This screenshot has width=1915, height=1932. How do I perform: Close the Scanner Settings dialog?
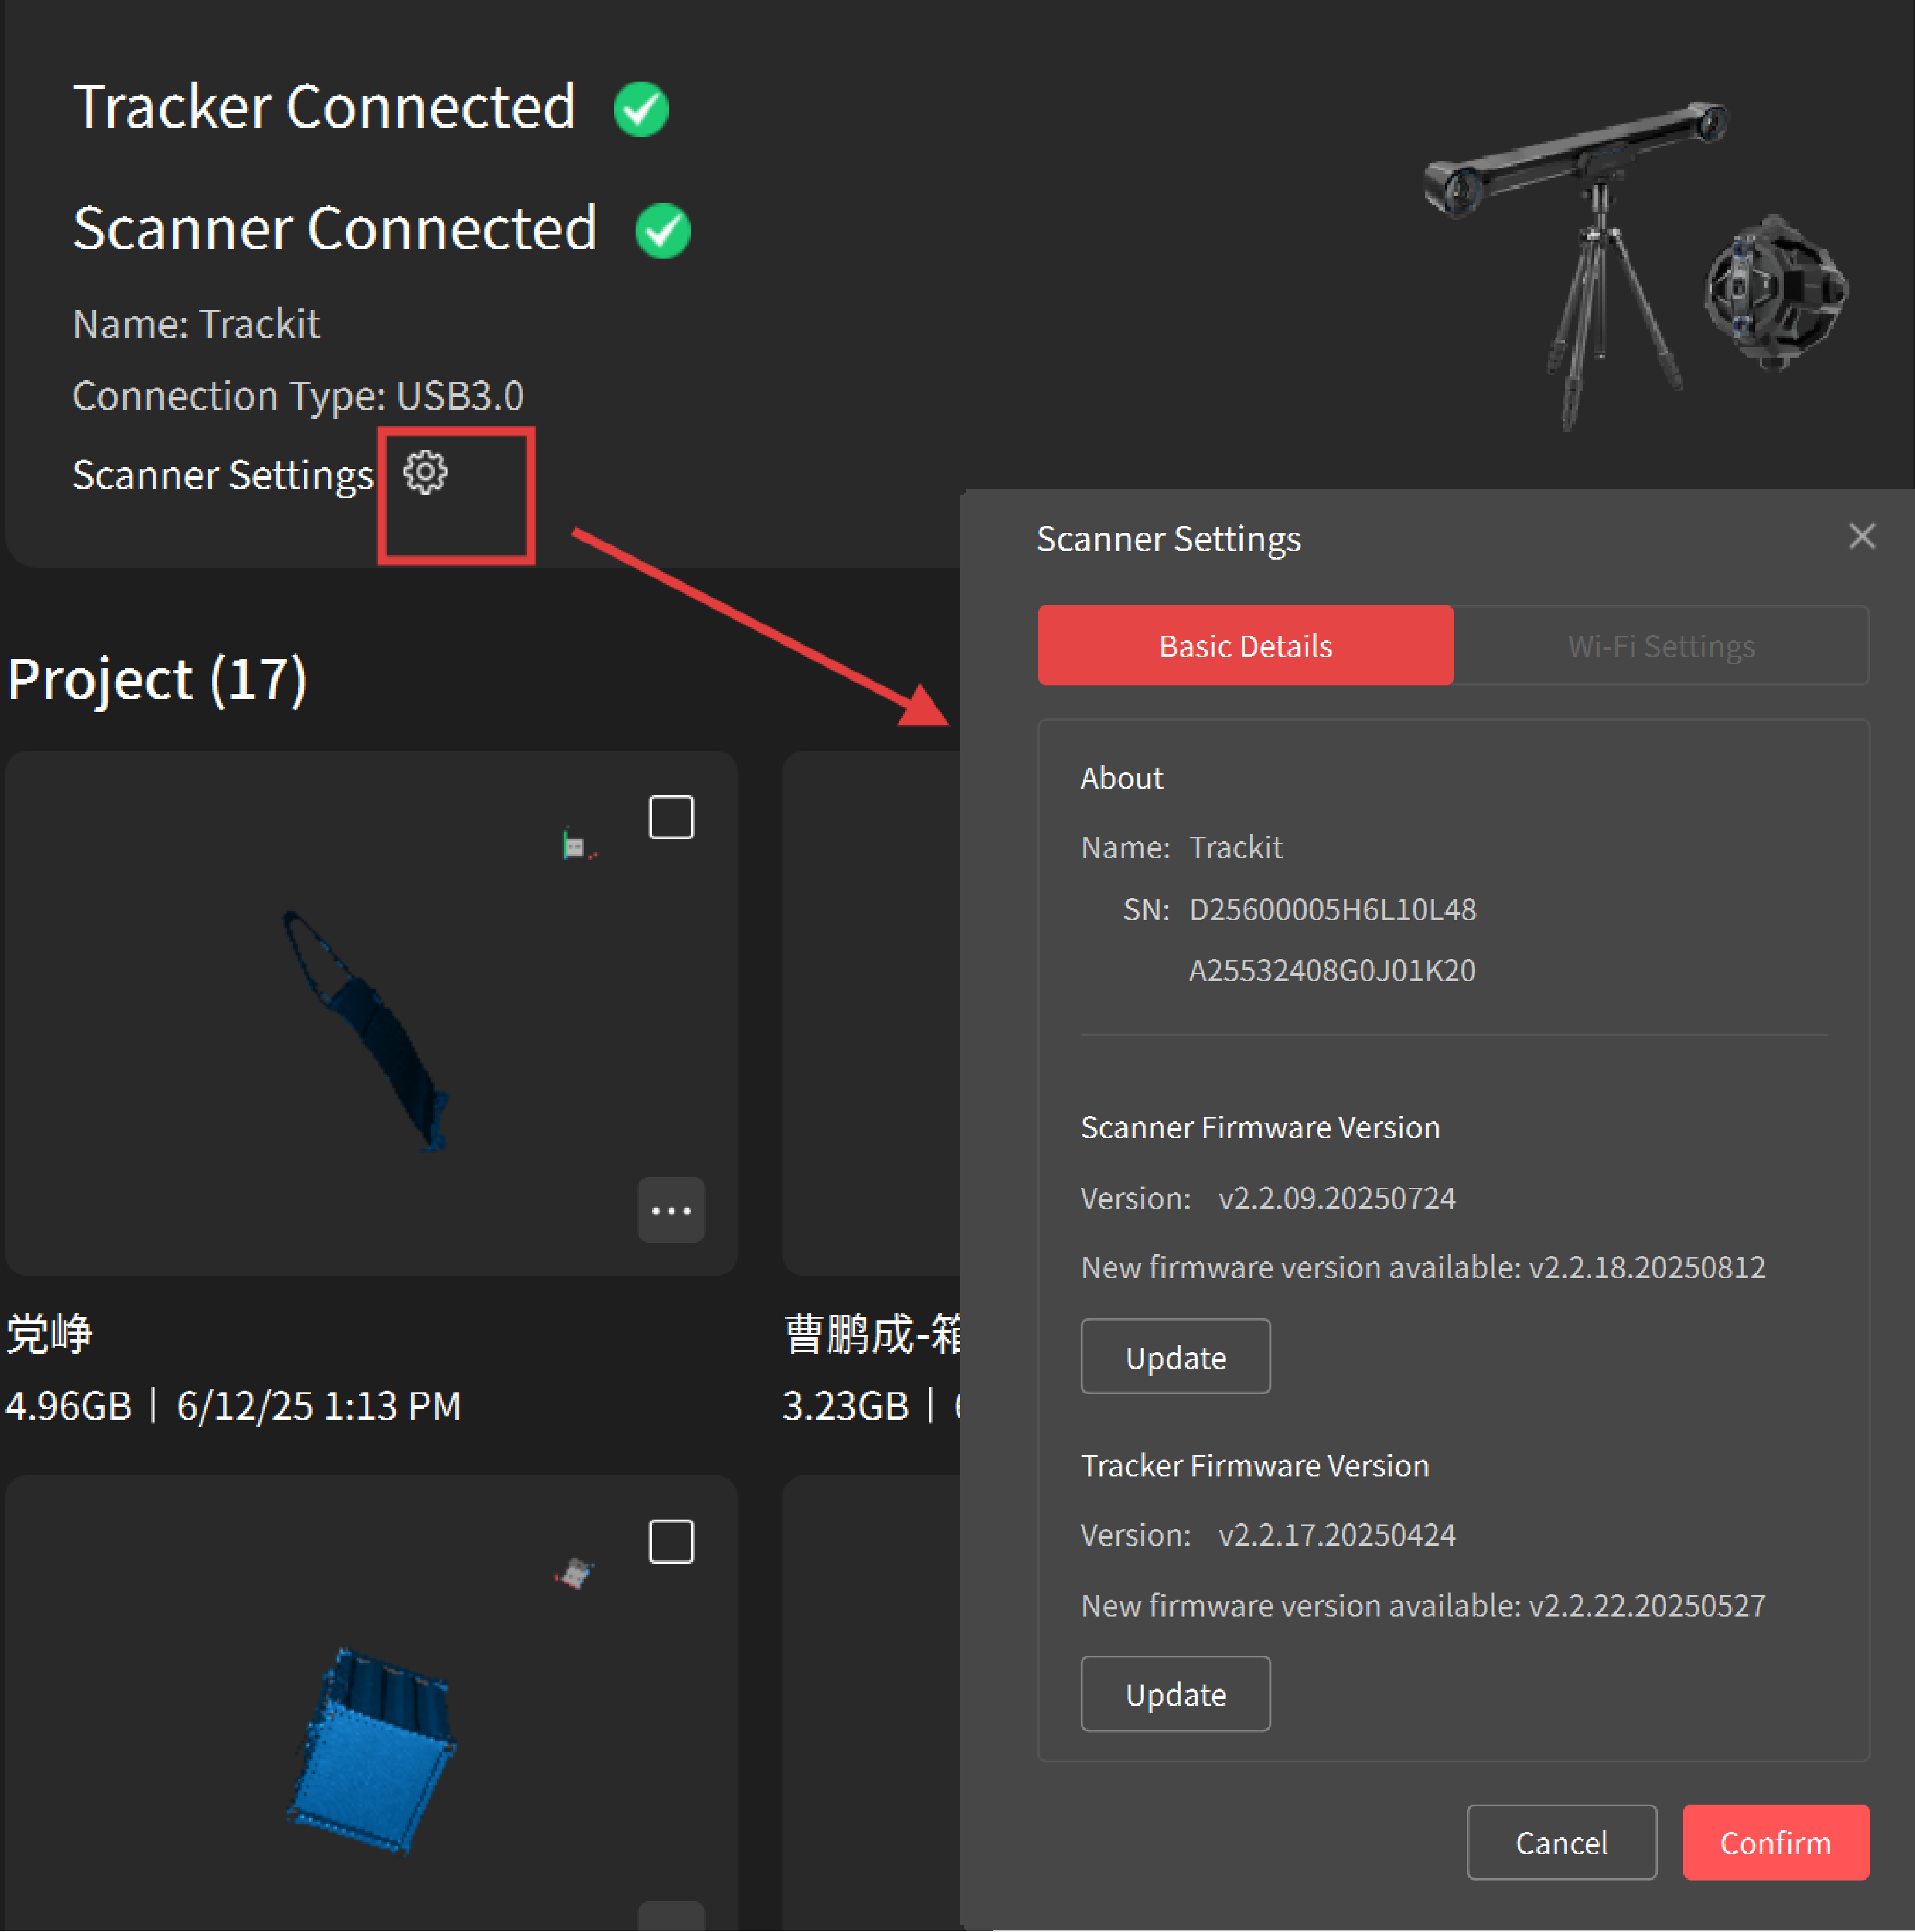click(1862, 536)
